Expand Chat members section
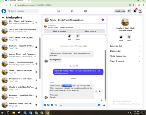 click(125, 51)
